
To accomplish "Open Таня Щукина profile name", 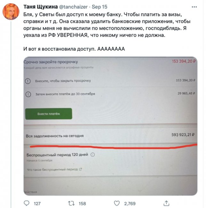I will 41,7.
